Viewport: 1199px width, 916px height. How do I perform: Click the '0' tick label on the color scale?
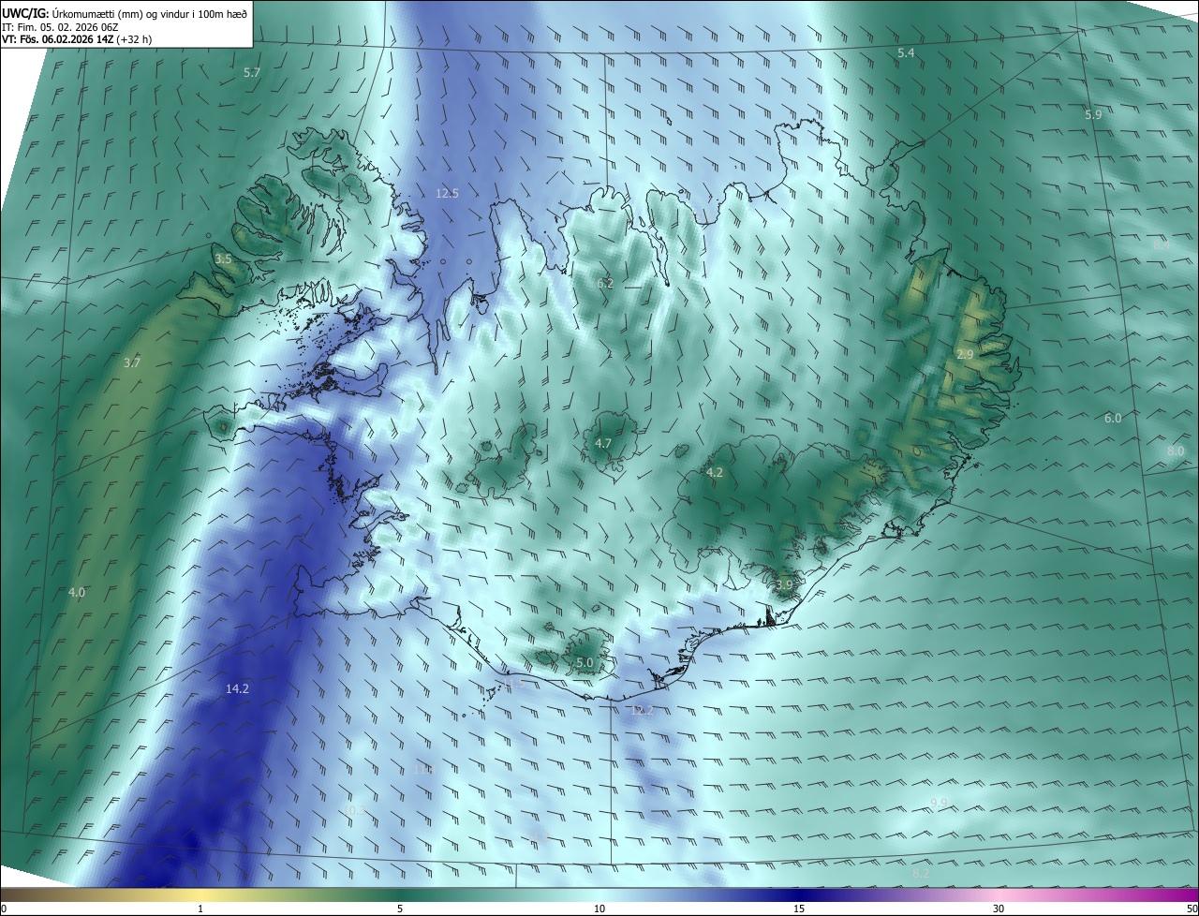(x=4, y=909)
